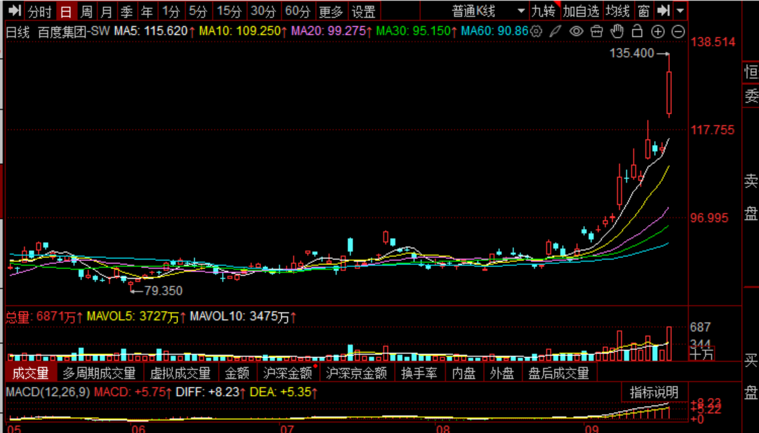Screen dimensions: 759x433
Task: Open the 设置 settings button
Action: 364,11
